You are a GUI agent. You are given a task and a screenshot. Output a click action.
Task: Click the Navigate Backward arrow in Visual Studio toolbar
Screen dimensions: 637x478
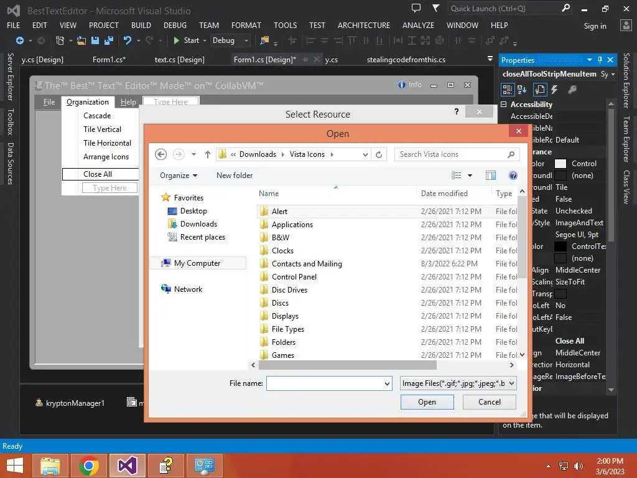coord(19,40)
